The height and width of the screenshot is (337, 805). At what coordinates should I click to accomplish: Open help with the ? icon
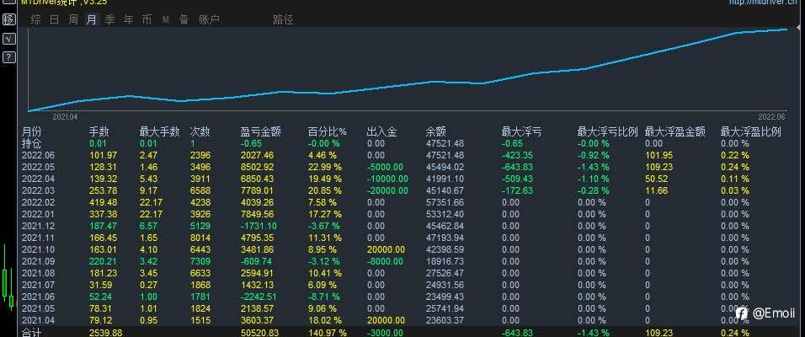click(8, 57)
